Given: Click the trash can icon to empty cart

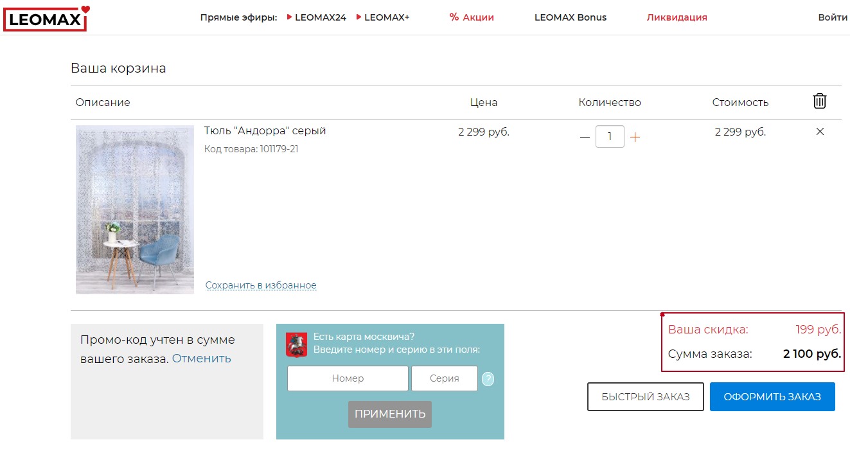Looking at the screenshot, I should (819, 101).
